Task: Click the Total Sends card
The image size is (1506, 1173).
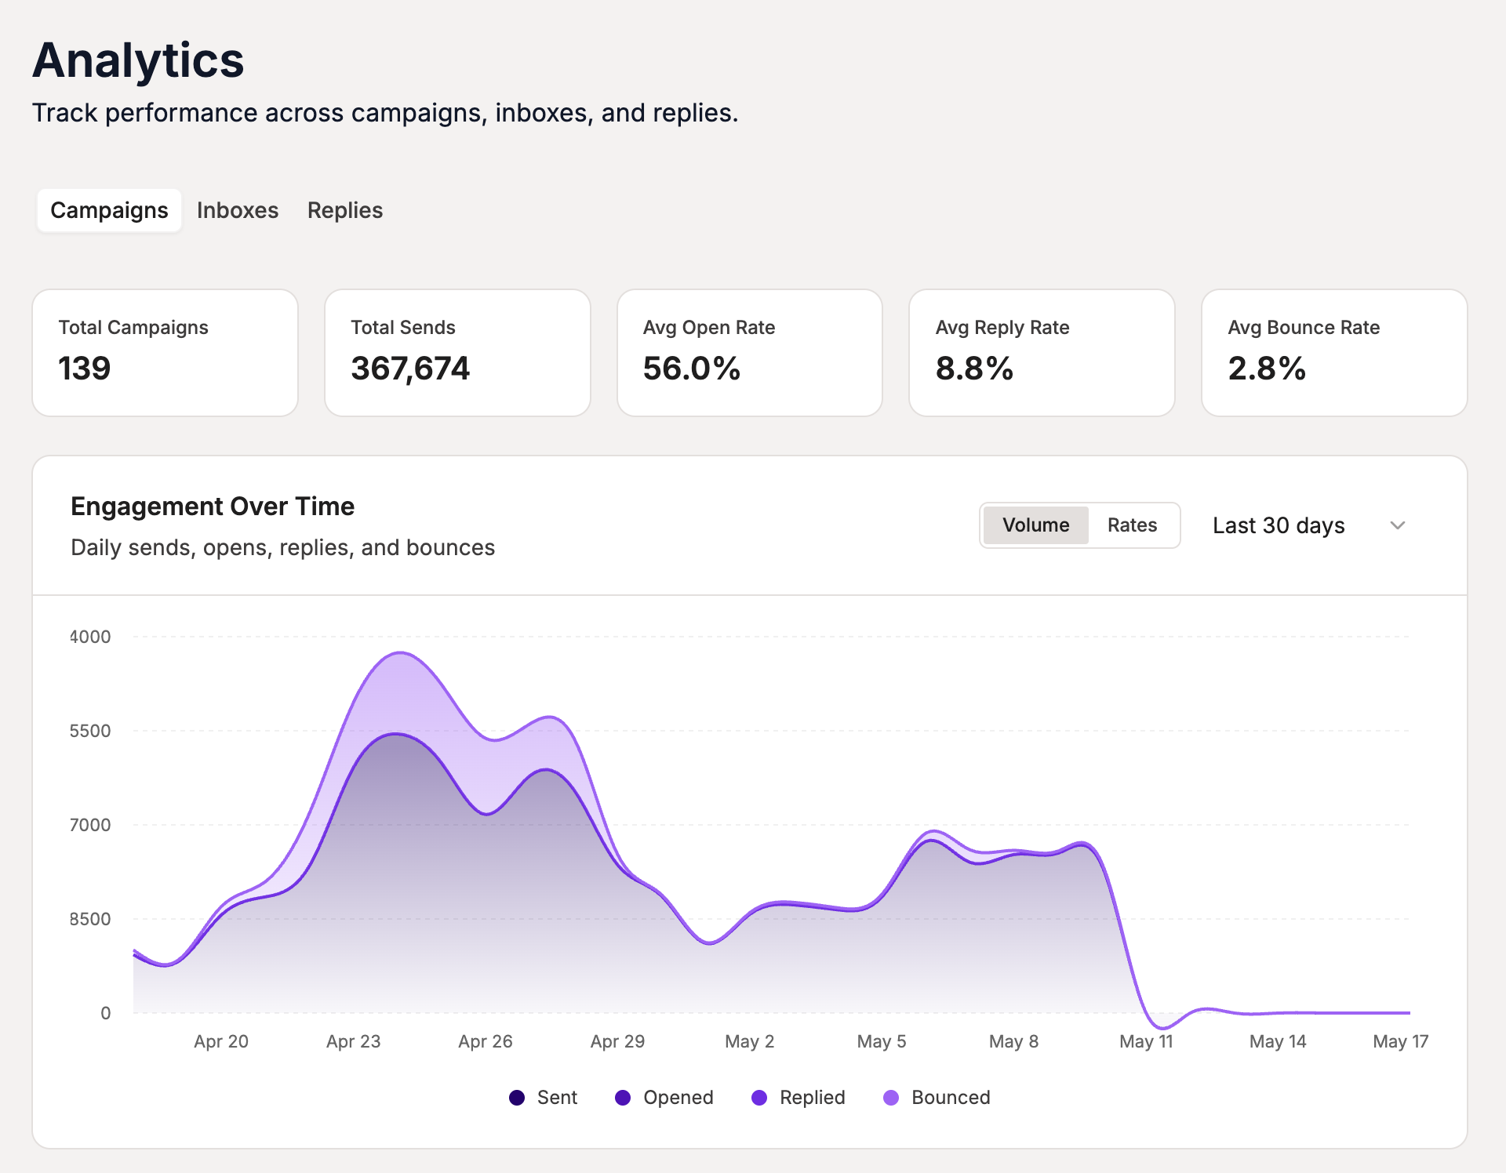Action: click(x=457, y=353)
